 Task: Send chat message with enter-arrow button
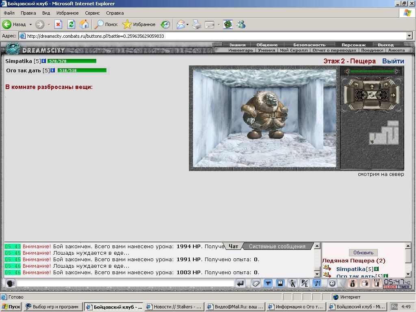click(240, 283)
